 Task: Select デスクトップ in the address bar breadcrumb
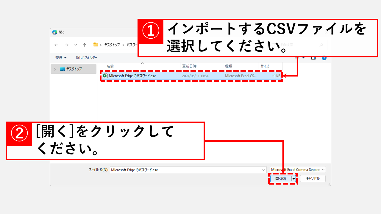112,45
